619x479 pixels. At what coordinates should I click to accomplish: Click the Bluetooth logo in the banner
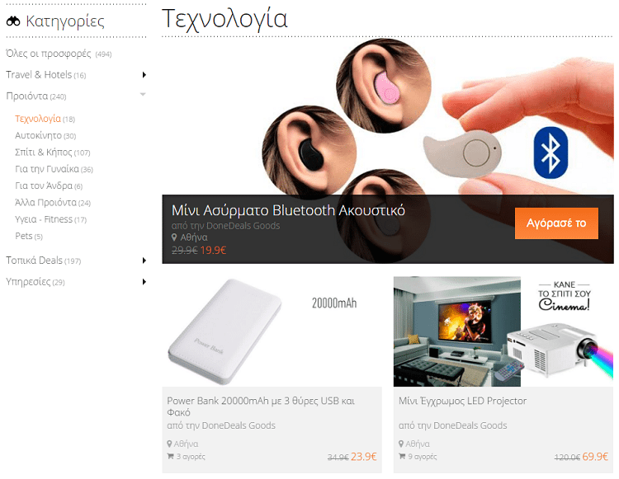pyautogui.click(x=550, y=153)
